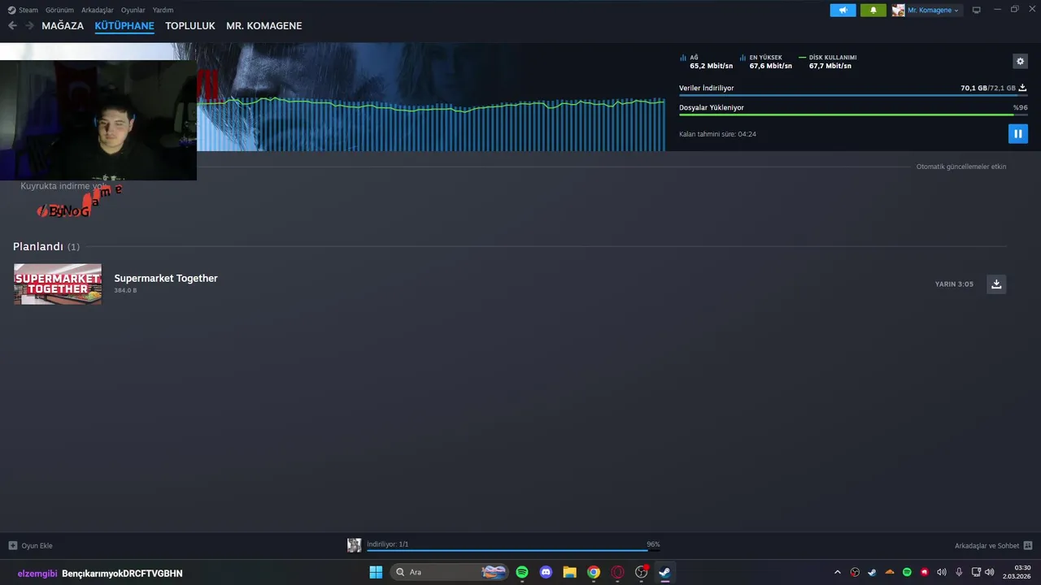Image resolution: width=1041 pixels, height=585 pixels.
Task: Click the Supermarket Together title
Action: [x=166, y=278]
